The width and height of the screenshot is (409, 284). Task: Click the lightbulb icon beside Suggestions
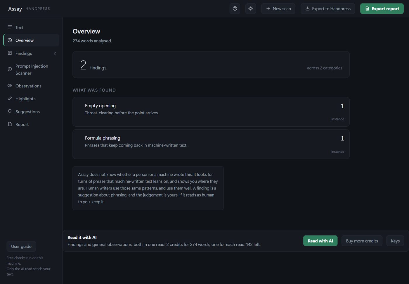tap(10, 111)
